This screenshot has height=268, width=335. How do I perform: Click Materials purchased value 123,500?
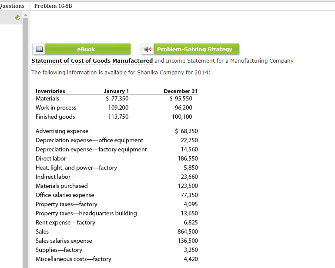188,186
